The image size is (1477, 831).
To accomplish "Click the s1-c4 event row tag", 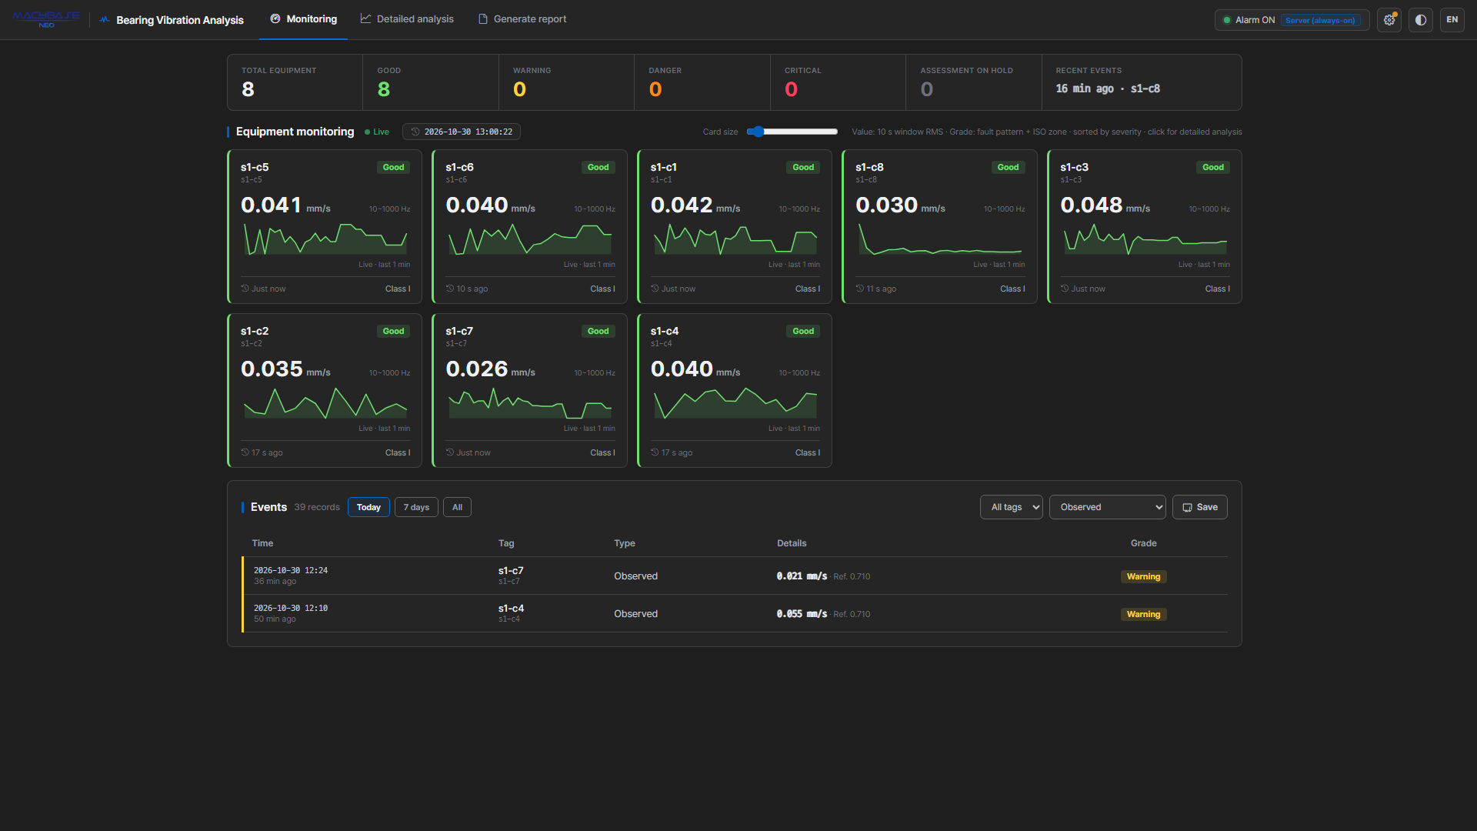I will (511, 609).
